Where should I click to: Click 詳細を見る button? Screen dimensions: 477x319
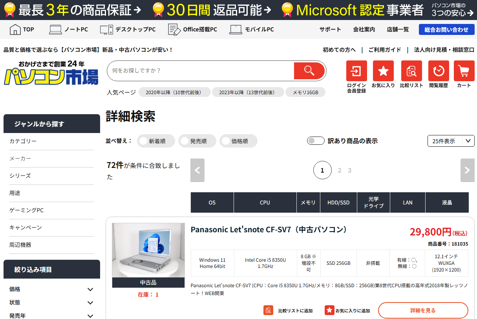tap(423, 310)
